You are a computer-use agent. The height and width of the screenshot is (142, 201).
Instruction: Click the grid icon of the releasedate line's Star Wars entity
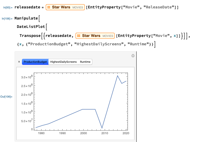pos(49,7)
